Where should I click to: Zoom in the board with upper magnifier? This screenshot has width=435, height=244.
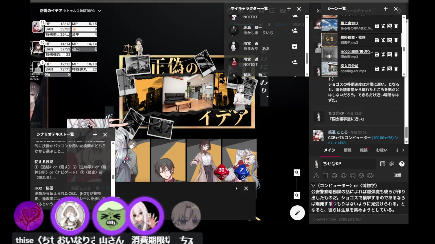pos(297,173)
